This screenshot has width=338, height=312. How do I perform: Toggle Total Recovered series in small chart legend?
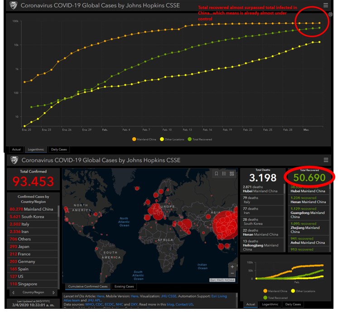[275, 298]
